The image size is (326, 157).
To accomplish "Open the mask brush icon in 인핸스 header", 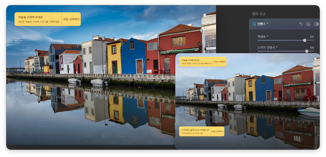I will (308, 24).
